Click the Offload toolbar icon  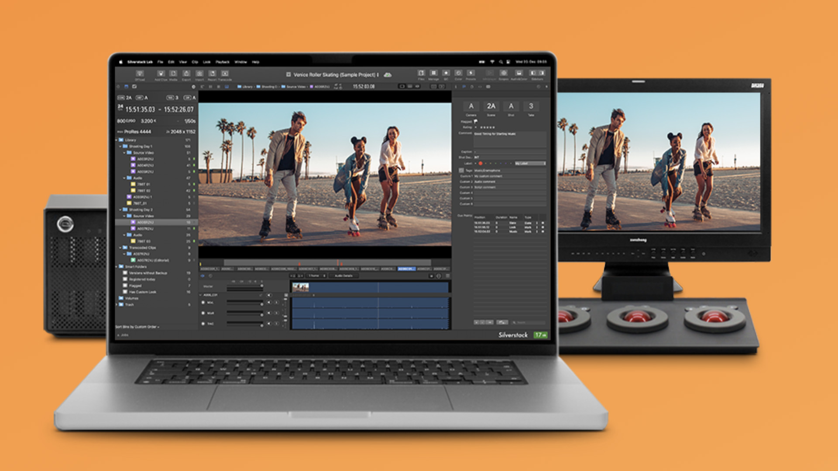(x=140, y=74)
